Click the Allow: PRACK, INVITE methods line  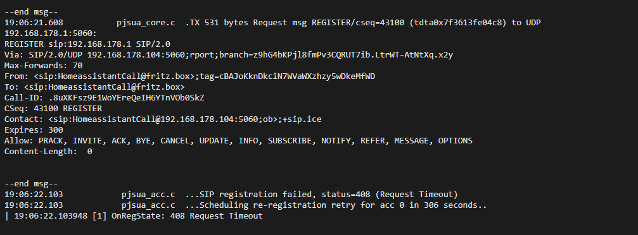pos(238,141)
